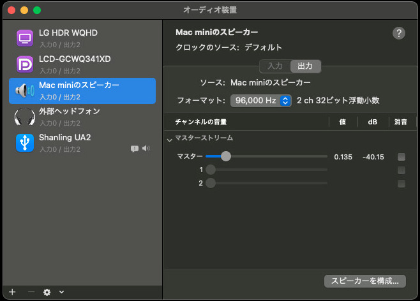Click the speaker output icon on Shanling UA2
This screenshot has width=420, height=301.
point(146,148)
